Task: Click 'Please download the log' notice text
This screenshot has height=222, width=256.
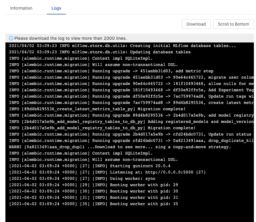Action: (71, 38)
